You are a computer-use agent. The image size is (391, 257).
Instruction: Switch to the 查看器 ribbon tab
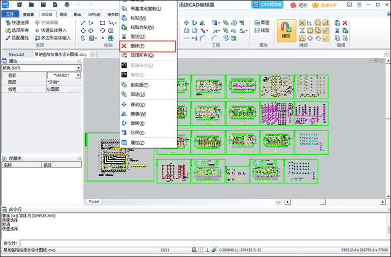(x=28, y=14)
